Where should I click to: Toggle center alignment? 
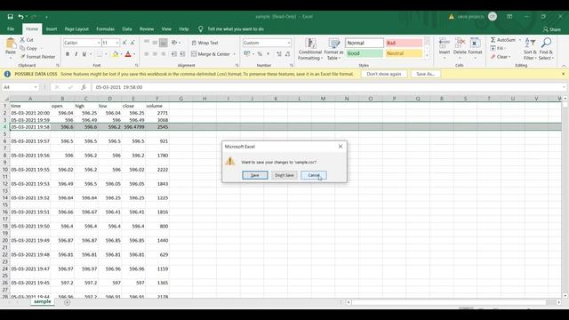[155, 54]
